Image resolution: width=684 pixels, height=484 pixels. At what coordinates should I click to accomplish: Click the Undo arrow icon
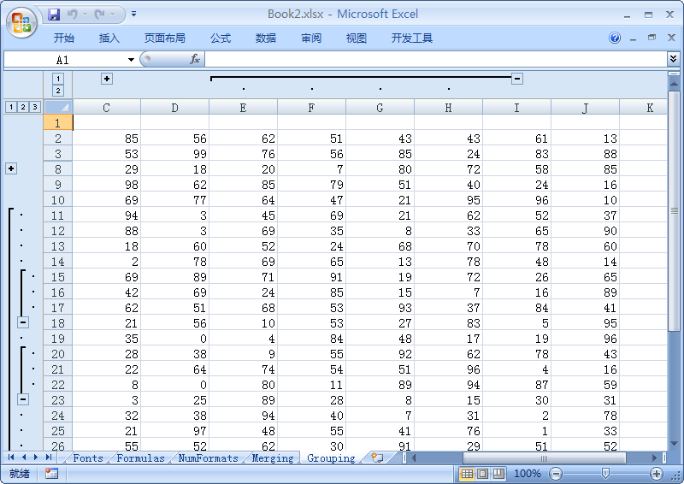click(72, 15)
